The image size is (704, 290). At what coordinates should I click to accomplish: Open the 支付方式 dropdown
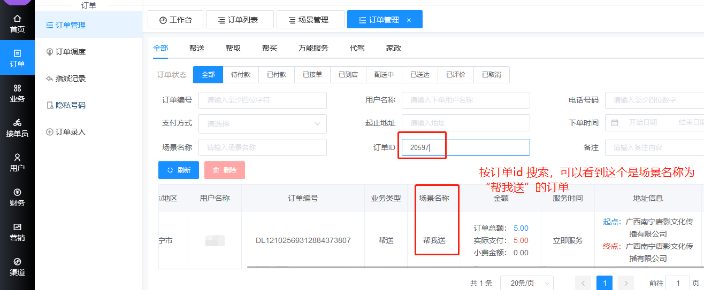coord(263,123)
